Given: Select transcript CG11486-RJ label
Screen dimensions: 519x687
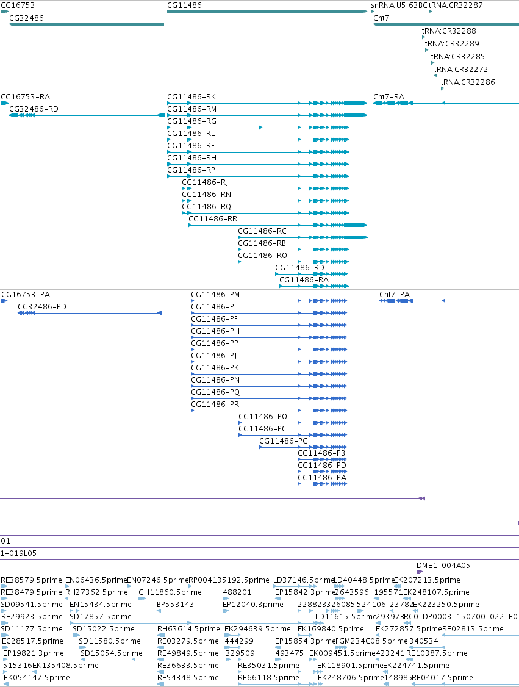Looking at the screenshot, I should 205,182.
